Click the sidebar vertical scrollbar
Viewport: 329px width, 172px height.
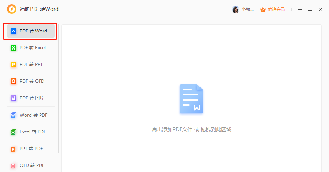[58, 89]
